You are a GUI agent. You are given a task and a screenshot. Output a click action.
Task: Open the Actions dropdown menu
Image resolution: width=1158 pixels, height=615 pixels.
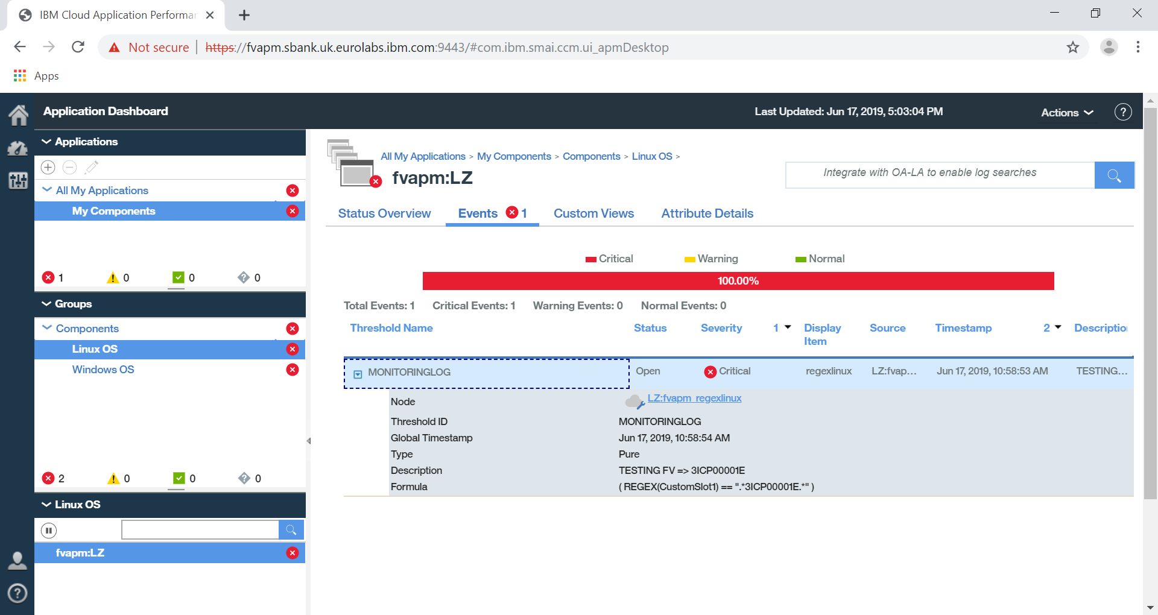1067,113
